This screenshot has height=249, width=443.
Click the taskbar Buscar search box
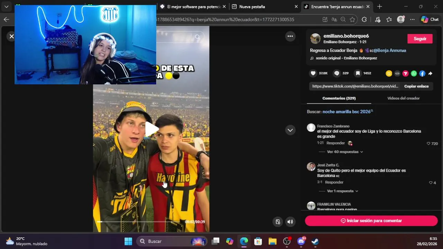pyautogui.click(x=172, y=241)
